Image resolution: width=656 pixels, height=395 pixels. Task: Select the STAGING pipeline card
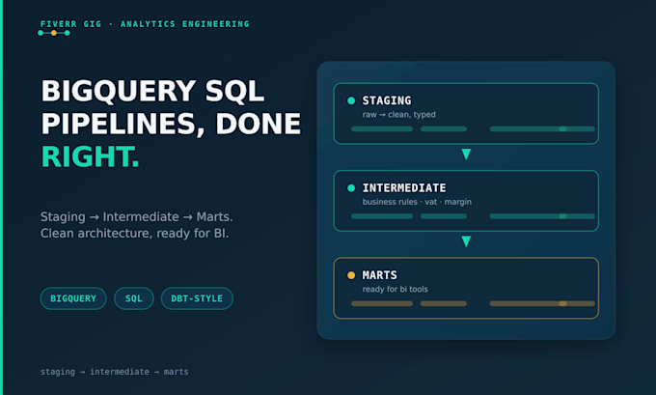(x=466, y=114)
